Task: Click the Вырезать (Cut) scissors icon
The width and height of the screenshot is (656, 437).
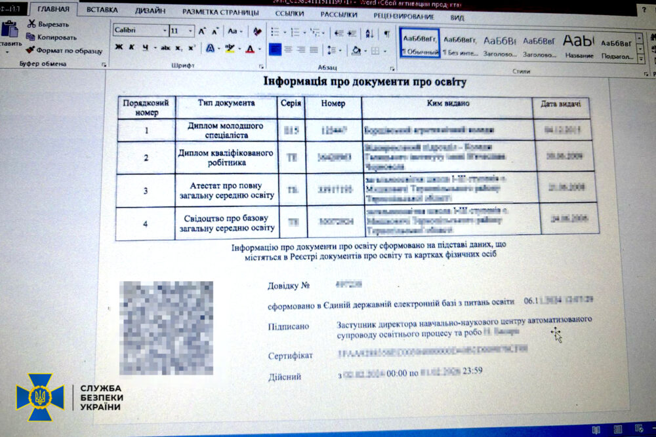Action: [x=31, y=24]
